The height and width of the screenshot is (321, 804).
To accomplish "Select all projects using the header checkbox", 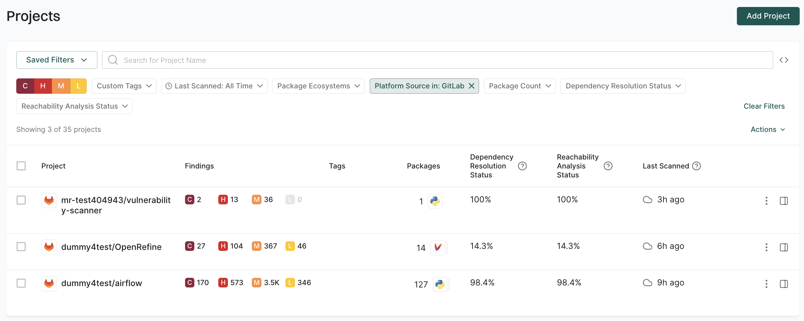I will pyautogui.click(x=21, y=165).
